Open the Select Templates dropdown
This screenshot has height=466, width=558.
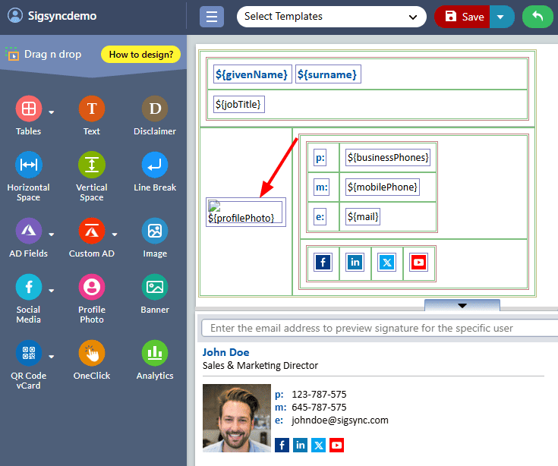331,17
